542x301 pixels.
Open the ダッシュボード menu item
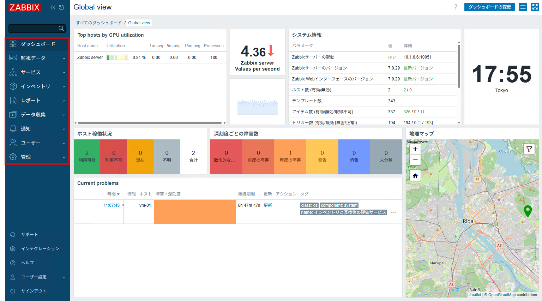(x=37, y=44)
